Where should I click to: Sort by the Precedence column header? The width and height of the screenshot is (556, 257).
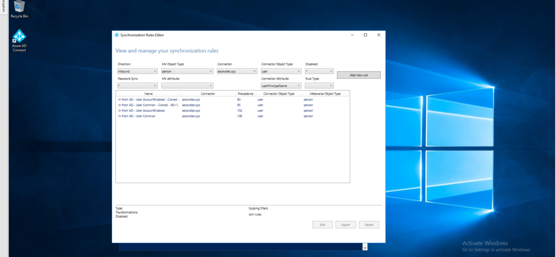(x=245, y=94)
